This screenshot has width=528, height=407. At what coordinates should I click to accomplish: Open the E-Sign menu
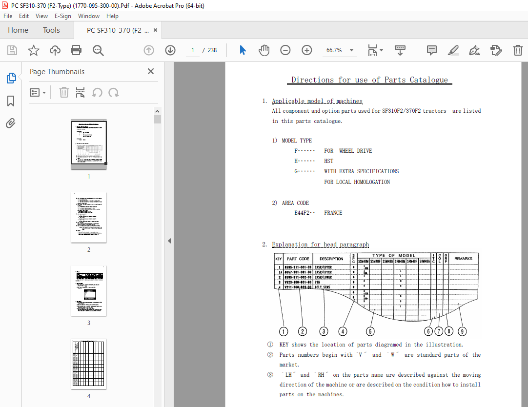click(62, 16)
